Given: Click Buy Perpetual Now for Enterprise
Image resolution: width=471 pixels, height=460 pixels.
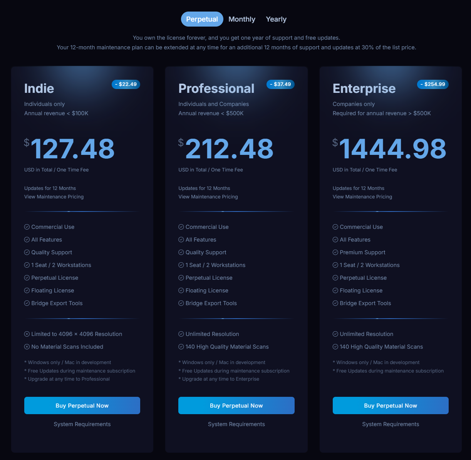Looking at the screenshot, I should tap(391, 406).
